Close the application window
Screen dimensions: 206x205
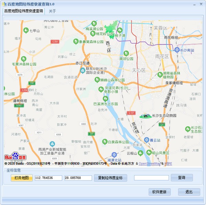201,4
